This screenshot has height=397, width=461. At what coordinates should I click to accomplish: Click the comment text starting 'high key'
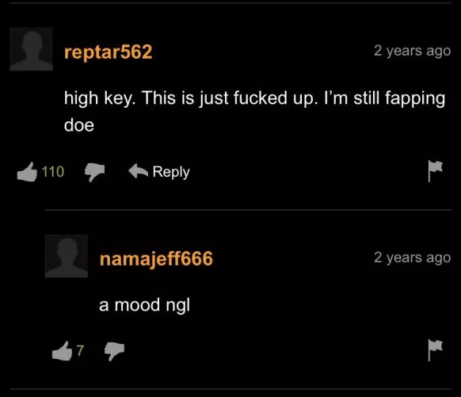pyautogui.click(x=254, y=112)
